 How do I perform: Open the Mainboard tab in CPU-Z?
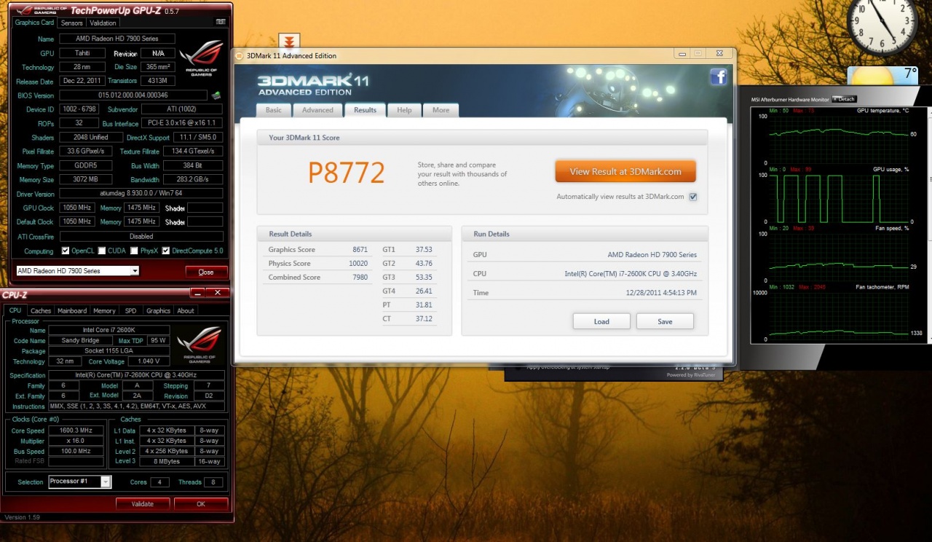coord(72,310)
